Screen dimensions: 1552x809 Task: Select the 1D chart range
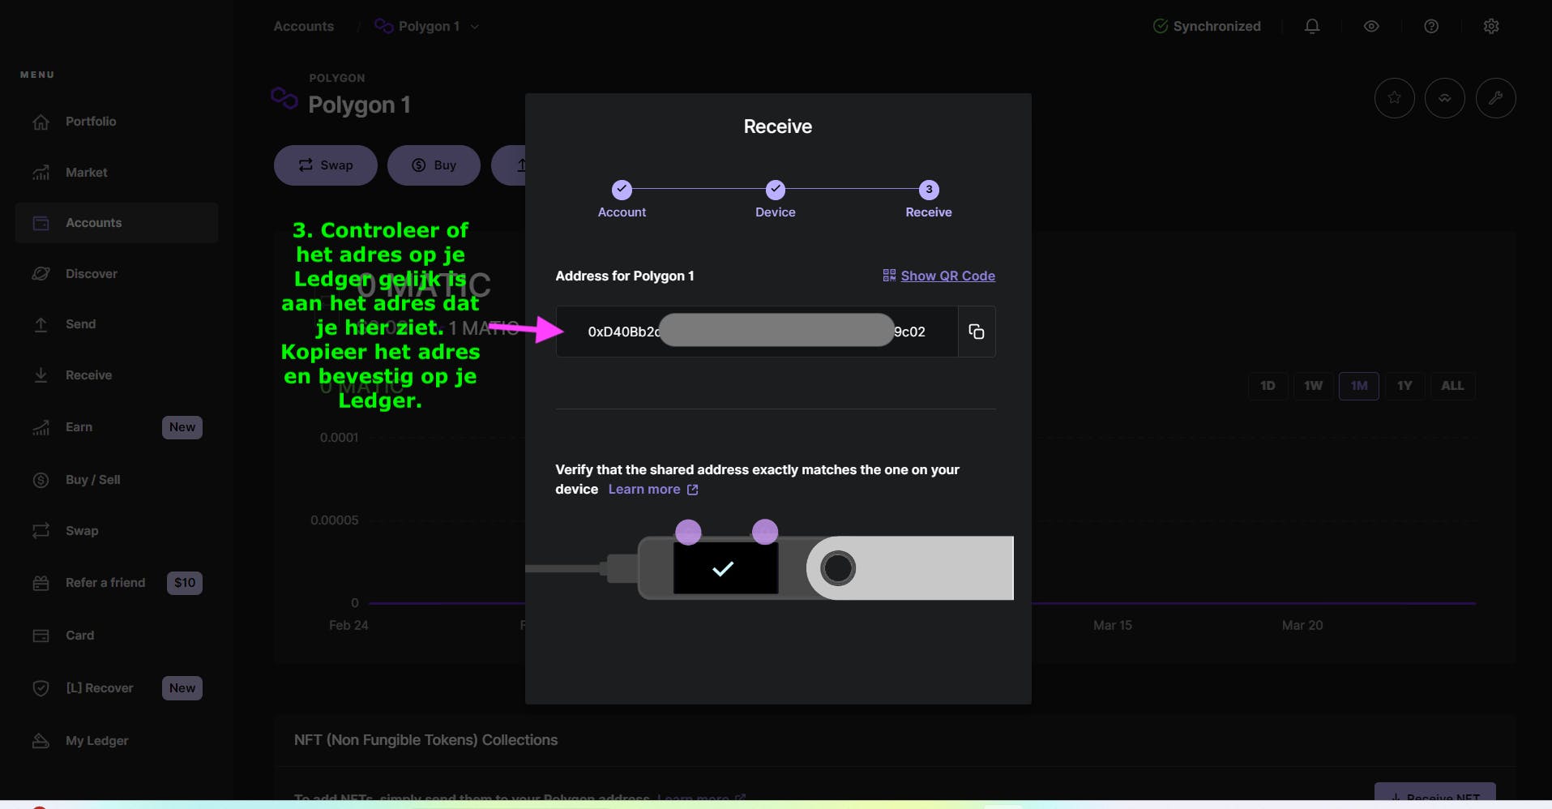[1268, 386]
